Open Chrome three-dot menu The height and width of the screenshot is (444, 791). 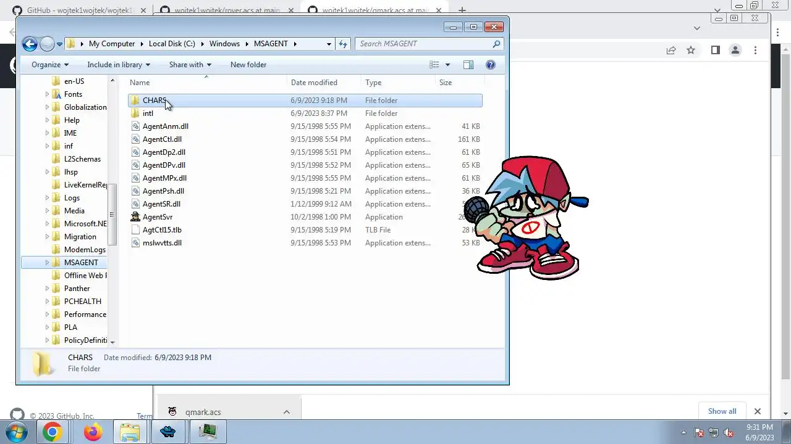755,51
